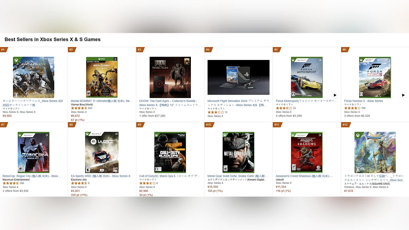Screen dimensions: 409x230
Task: Open Forza Horizon 5 - Xbox Series title link
Action: (363, 101)
